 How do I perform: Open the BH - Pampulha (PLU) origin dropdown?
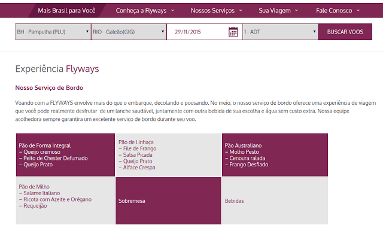53,32
